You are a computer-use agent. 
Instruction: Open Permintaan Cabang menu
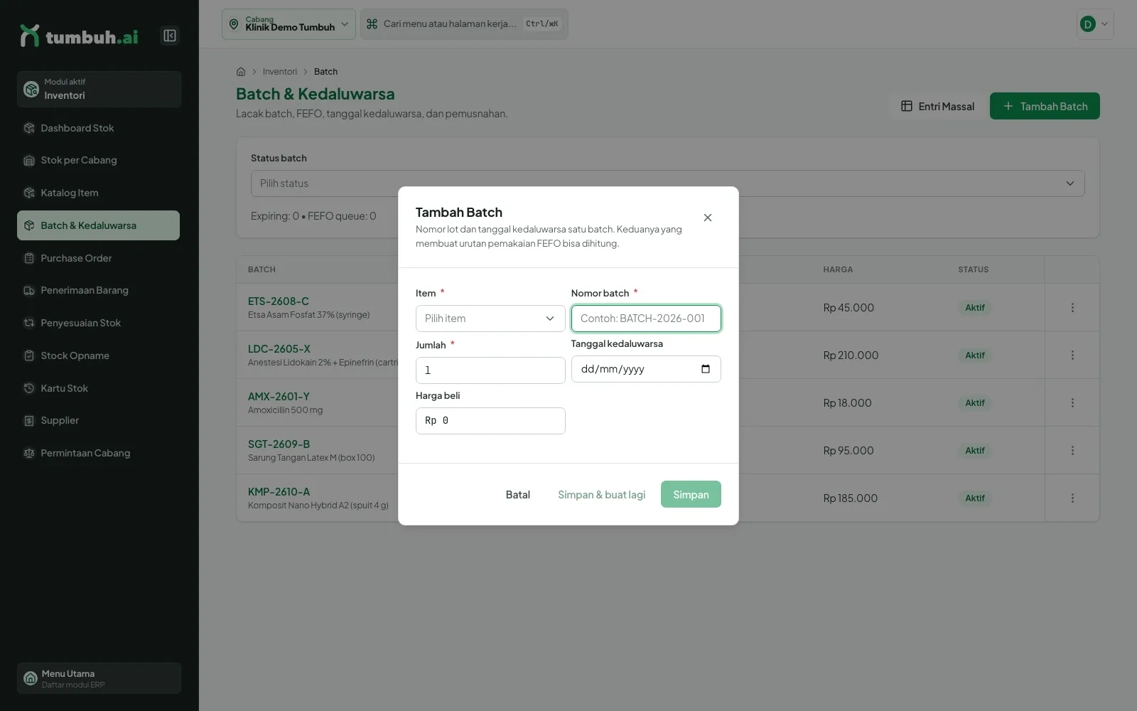[99, 453]
